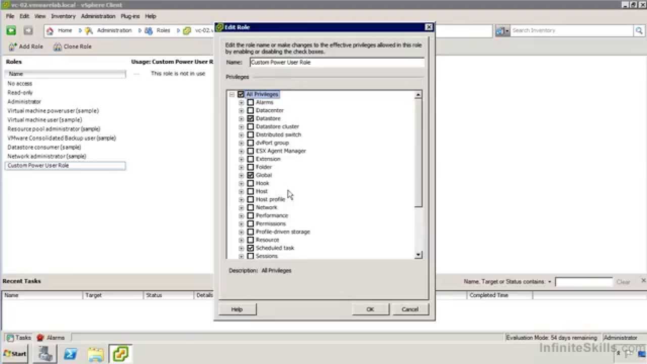Click the Help button in the Edit Role dialog
Viewport: 647px width, 364px height.
(237, 309)
